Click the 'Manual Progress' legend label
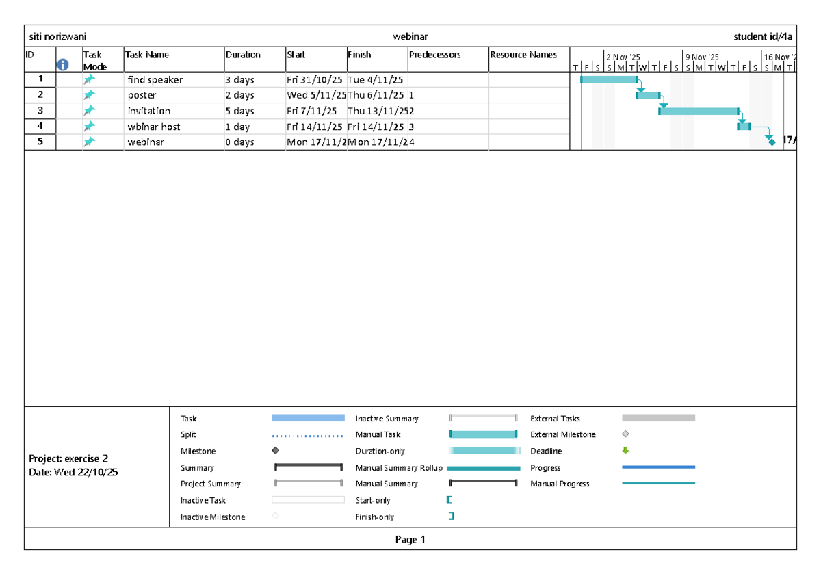The image size is (821, 574). point(560,484)
